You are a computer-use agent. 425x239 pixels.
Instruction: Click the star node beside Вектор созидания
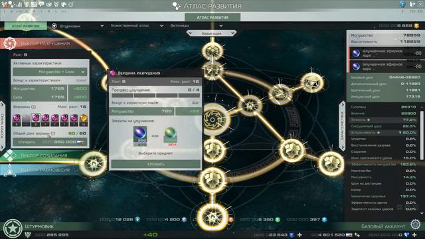(x=93, y=163)
